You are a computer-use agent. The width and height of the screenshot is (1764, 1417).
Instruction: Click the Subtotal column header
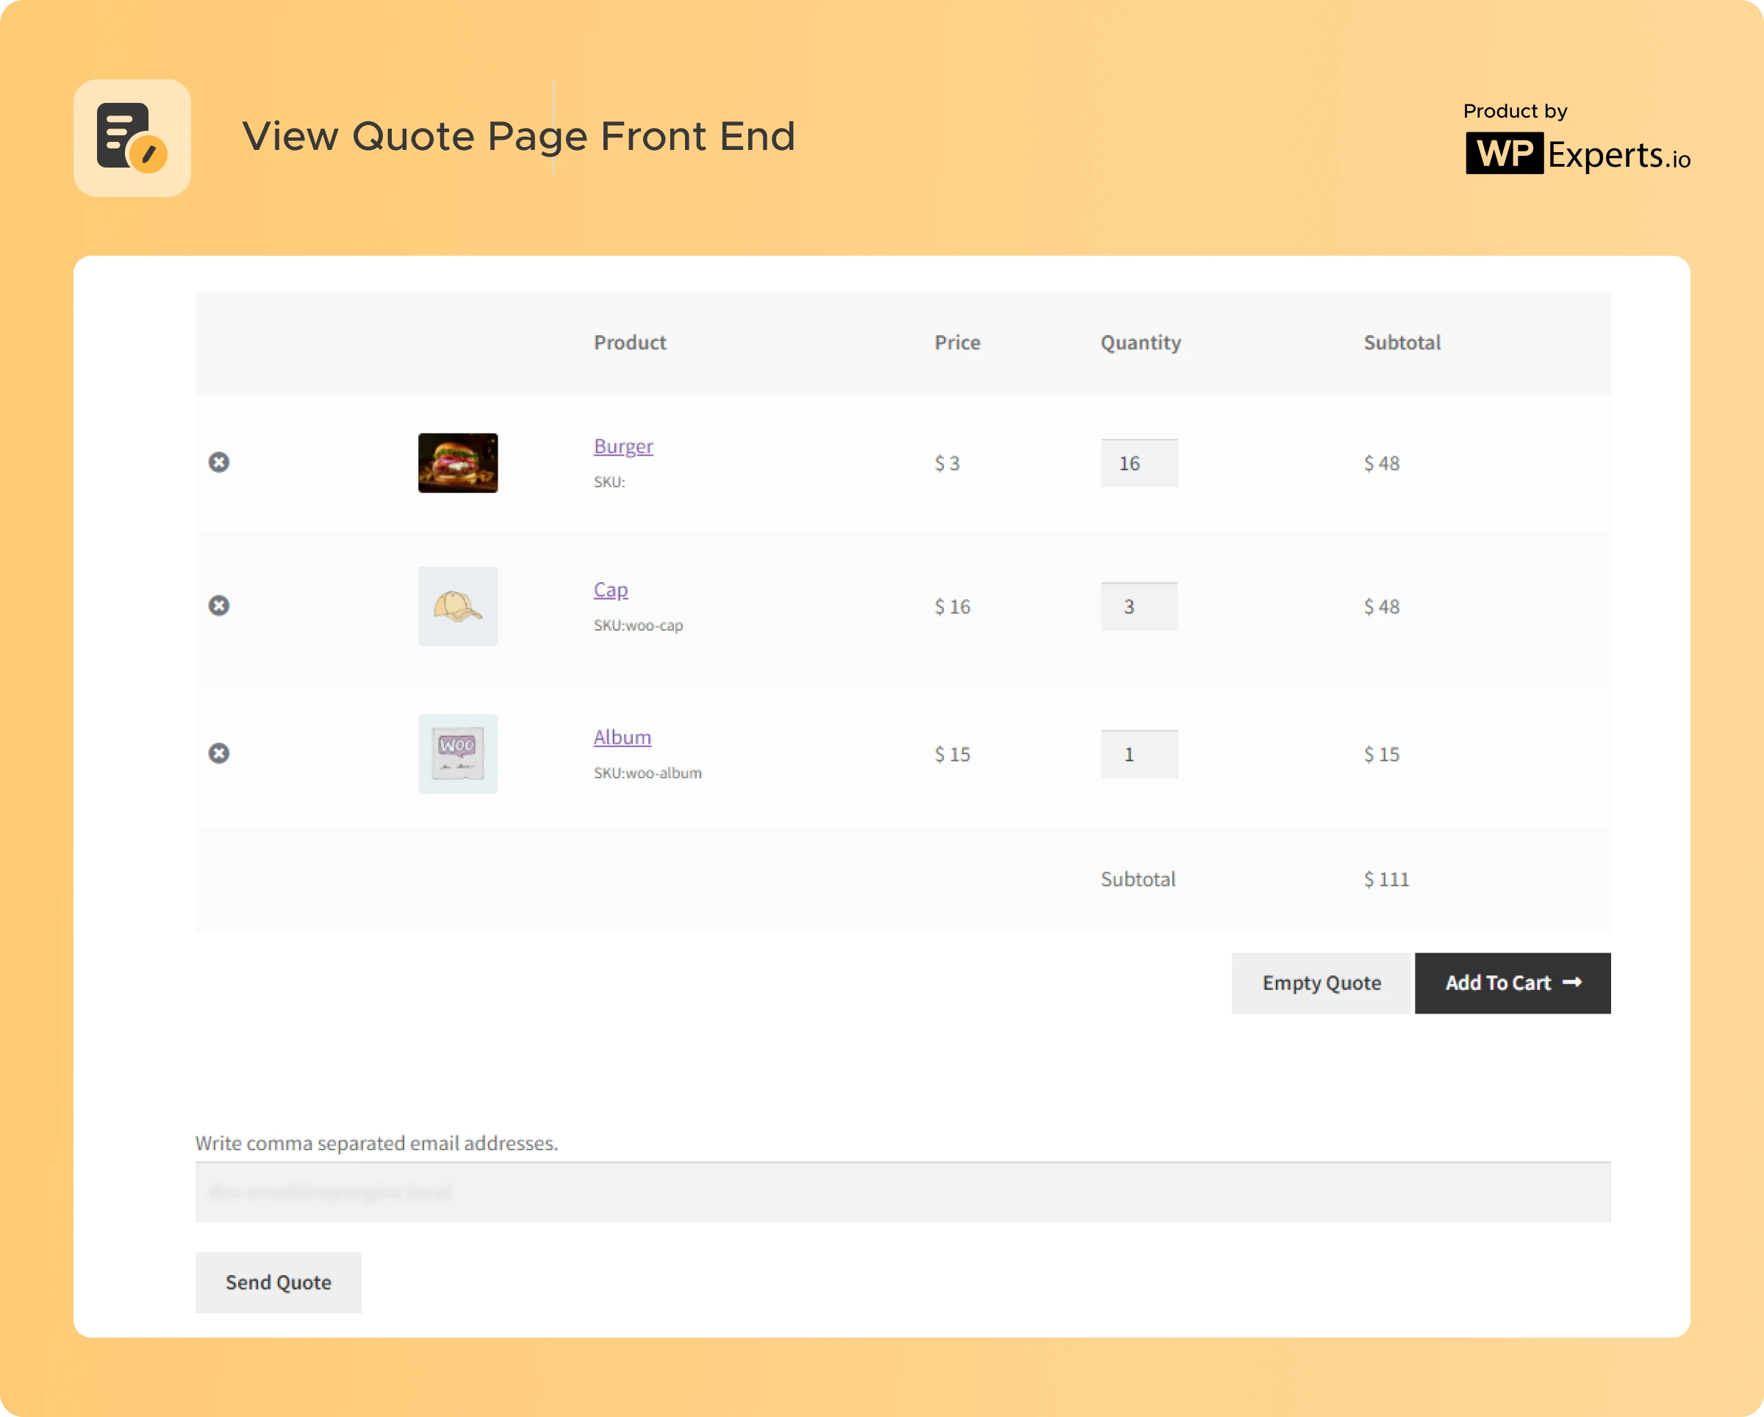[1402, 342]
